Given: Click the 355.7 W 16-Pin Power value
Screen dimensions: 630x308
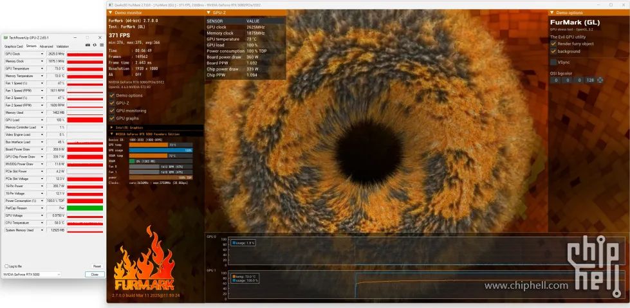Looking at the screenshot, I should point(56,186).
